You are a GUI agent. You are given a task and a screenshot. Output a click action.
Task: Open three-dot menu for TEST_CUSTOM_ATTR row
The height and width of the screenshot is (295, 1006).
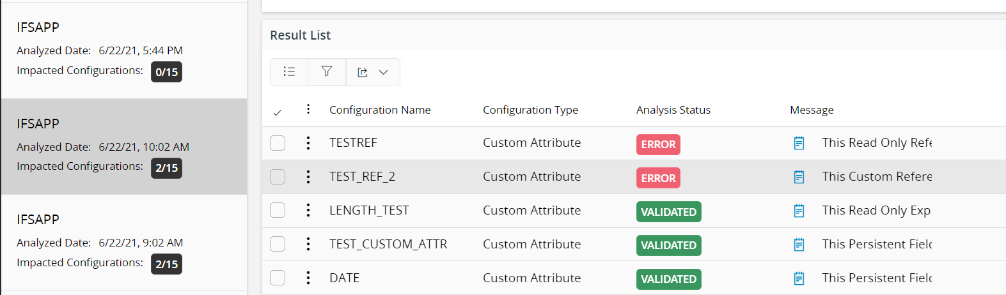point(308,244)
